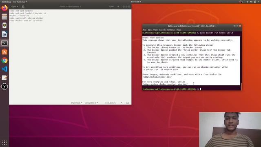Open Ubuntu Software in the dock
The height and width of the screenshot is (147, 261).
click(x=4, y=52)
